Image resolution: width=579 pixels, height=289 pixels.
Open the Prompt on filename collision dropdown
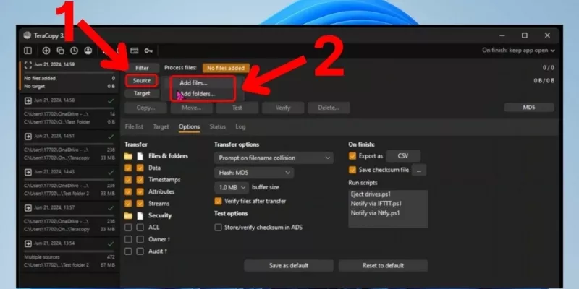coord(274,158)
